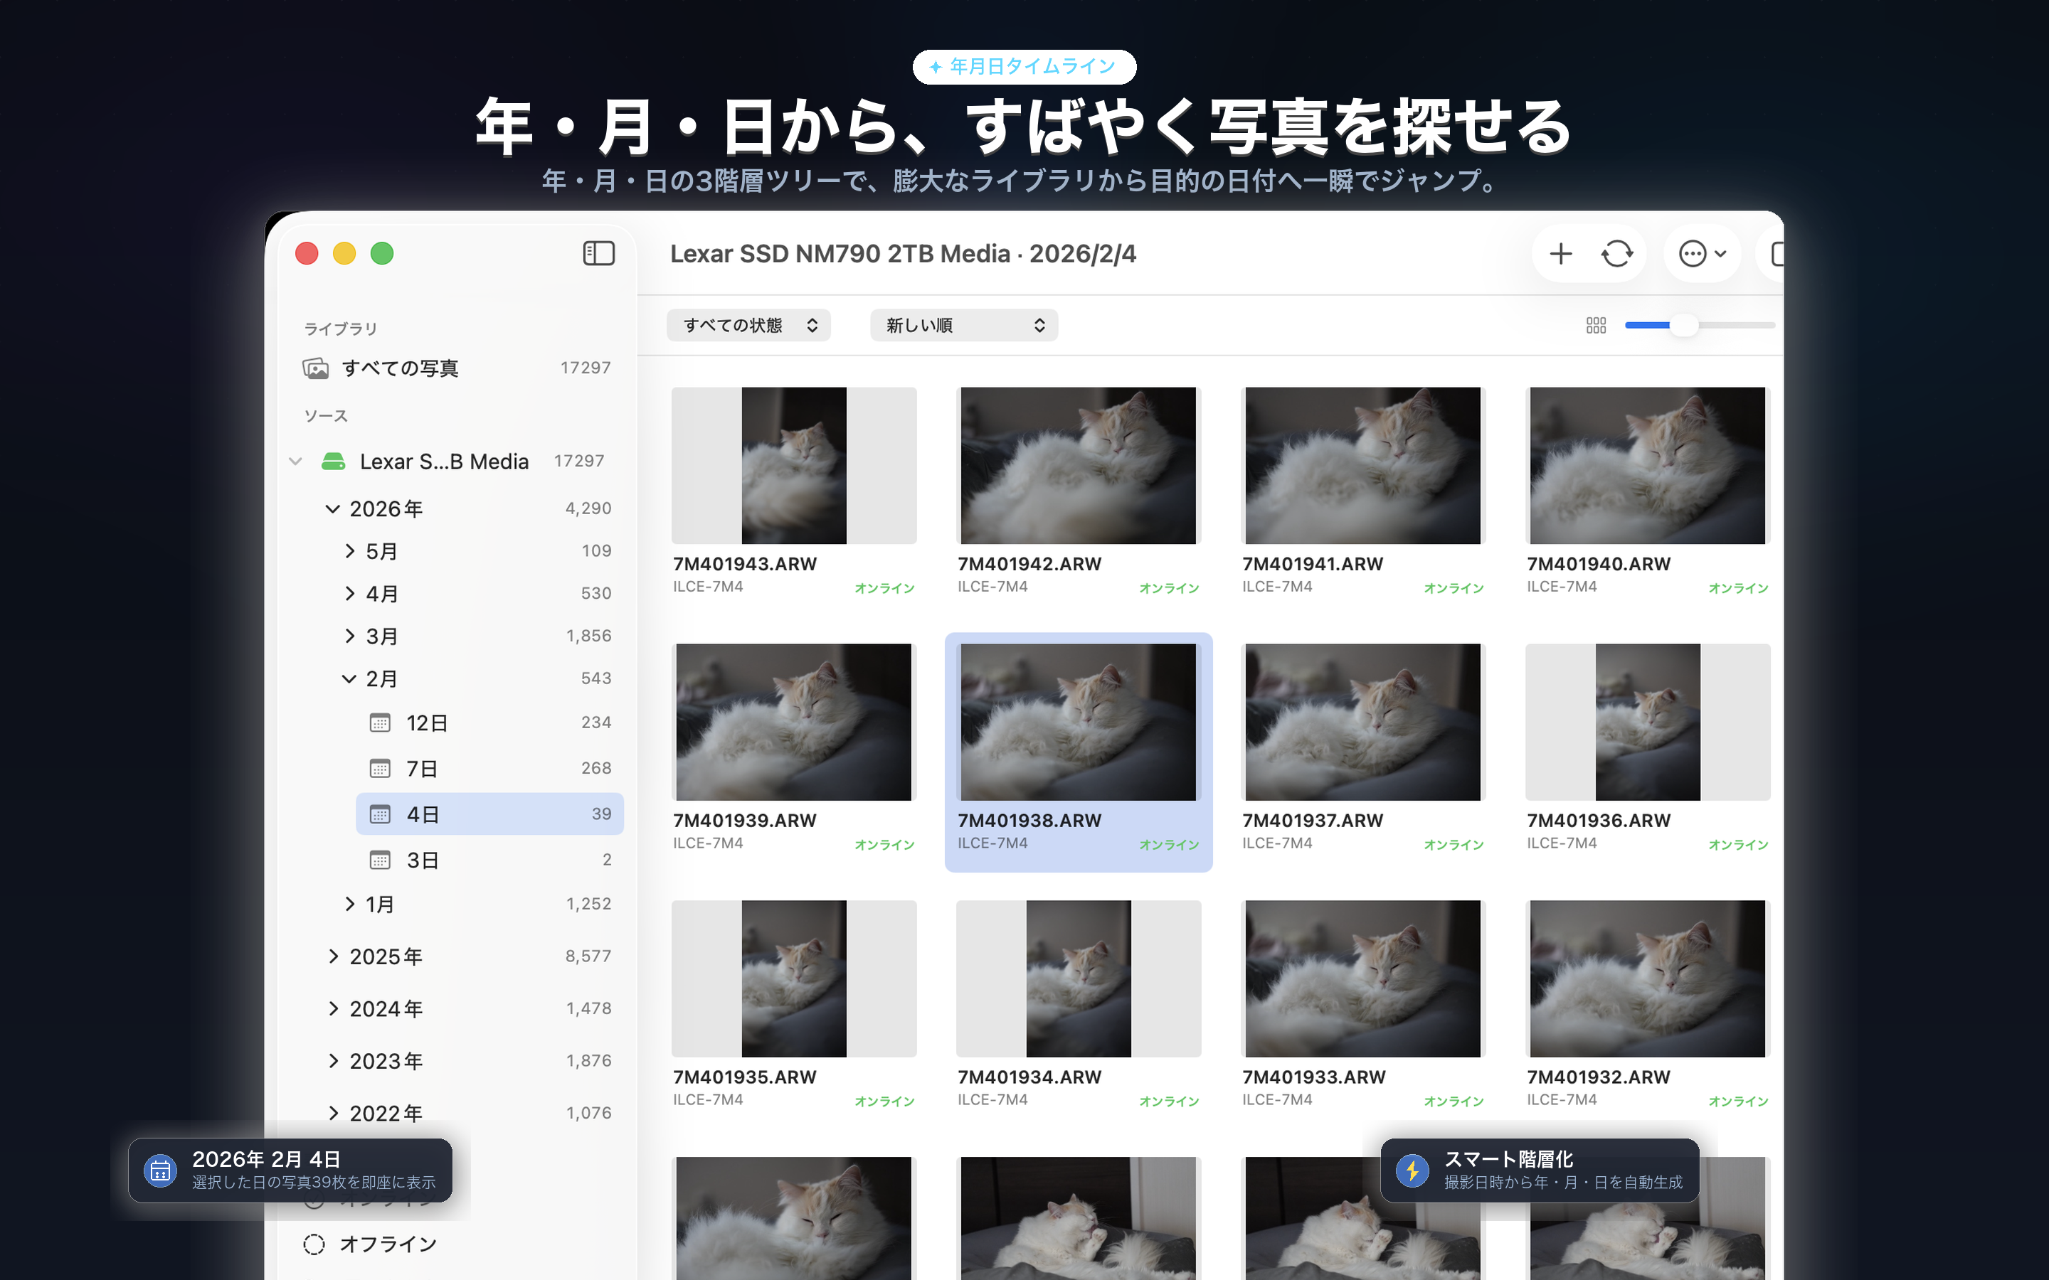
Task: Select thumbnail 7M401937.ARW
Action: point(1363,722)
